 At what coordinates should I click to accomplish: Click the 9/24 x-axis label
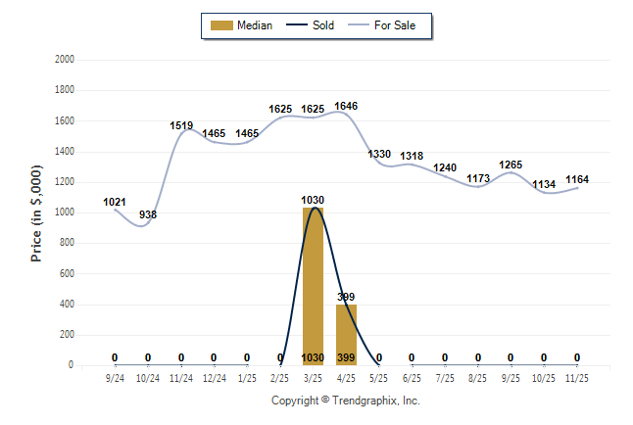115,377
